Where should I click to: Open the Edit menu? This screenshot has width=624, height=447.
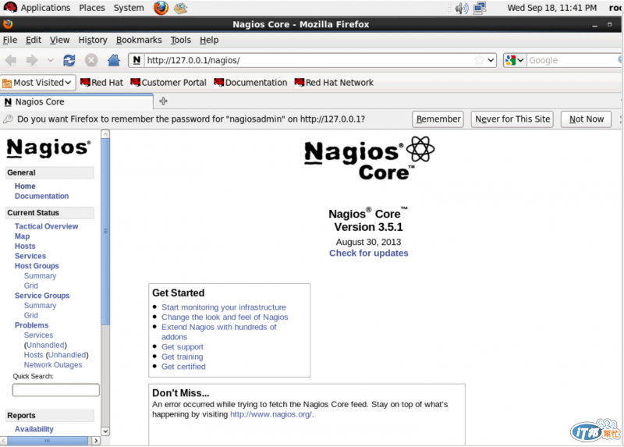click(34, 40)
